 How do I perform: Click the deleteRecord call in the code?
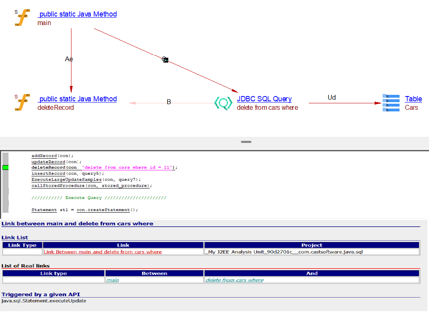pos(48,168)
